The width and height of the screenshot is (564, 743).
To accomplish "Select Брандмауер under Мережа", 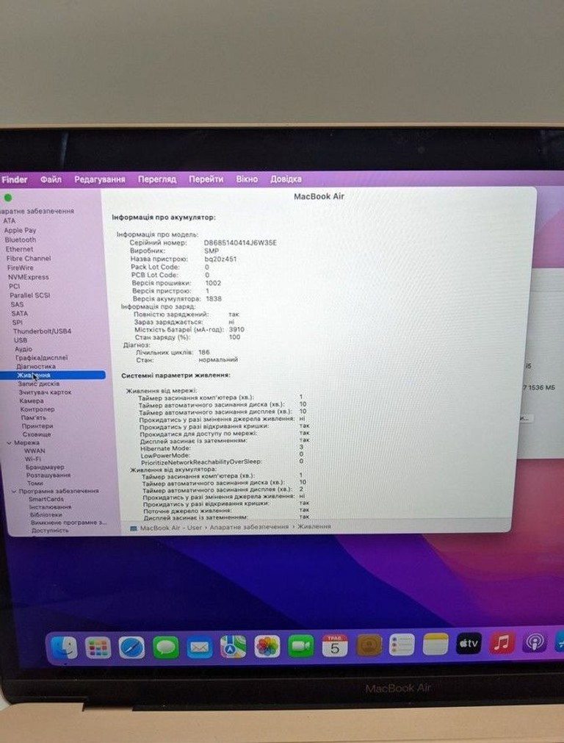I will tap(45, 467).
